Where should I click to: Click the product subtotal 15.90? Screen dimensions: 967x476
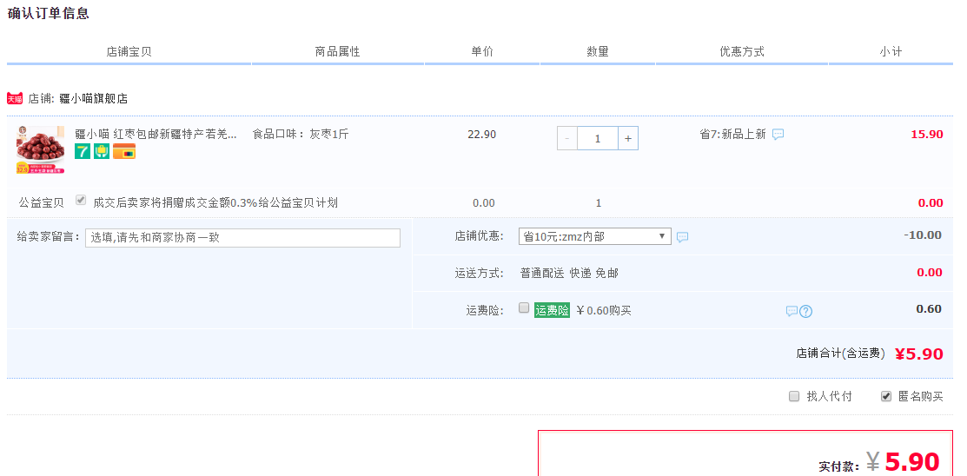[x=927, y=135]
